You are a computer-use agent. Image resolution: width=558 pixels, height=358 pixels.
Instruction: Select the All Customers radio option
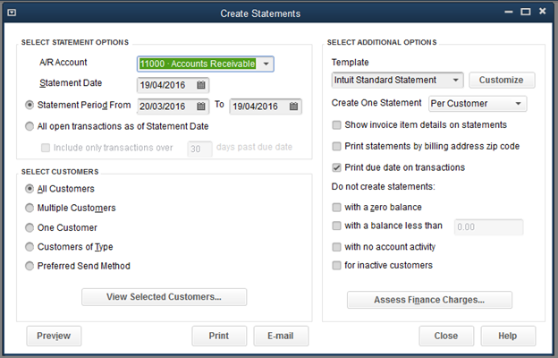point(30,189)
